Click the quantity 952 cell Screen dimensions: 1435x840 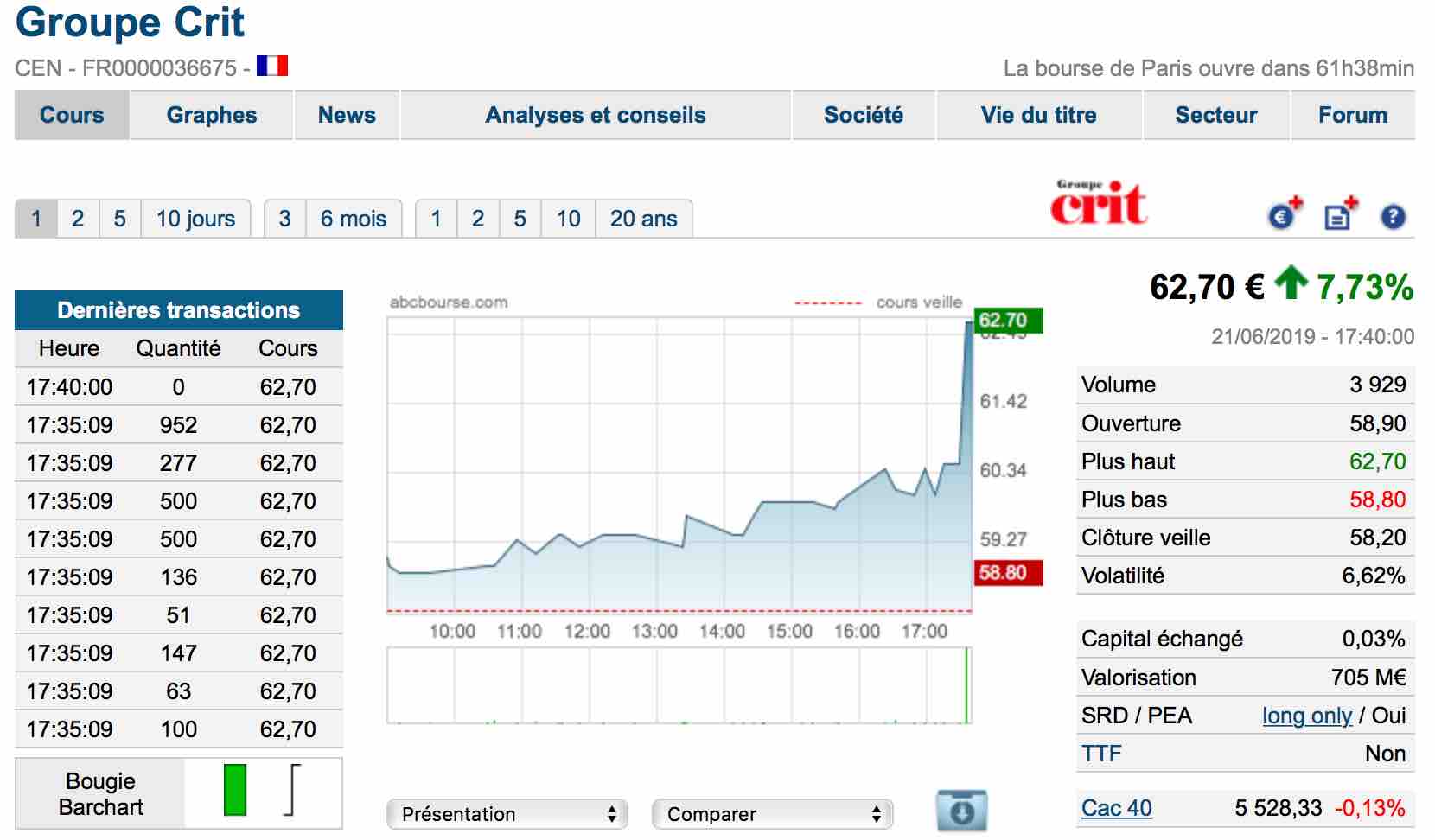tap(178, 425)
